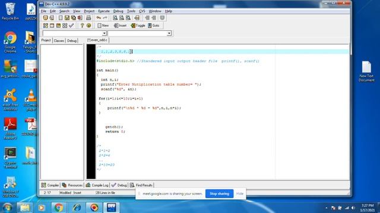Screen dimensions: 380x213
Task: Click the Undo toolbar icon
Action: 99,18
